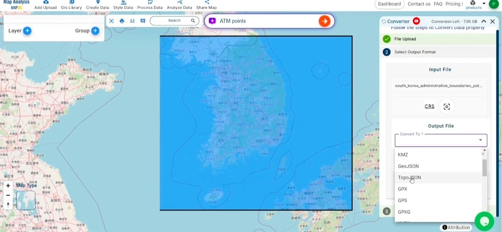Add a new Layer with the plus icon

26,31
